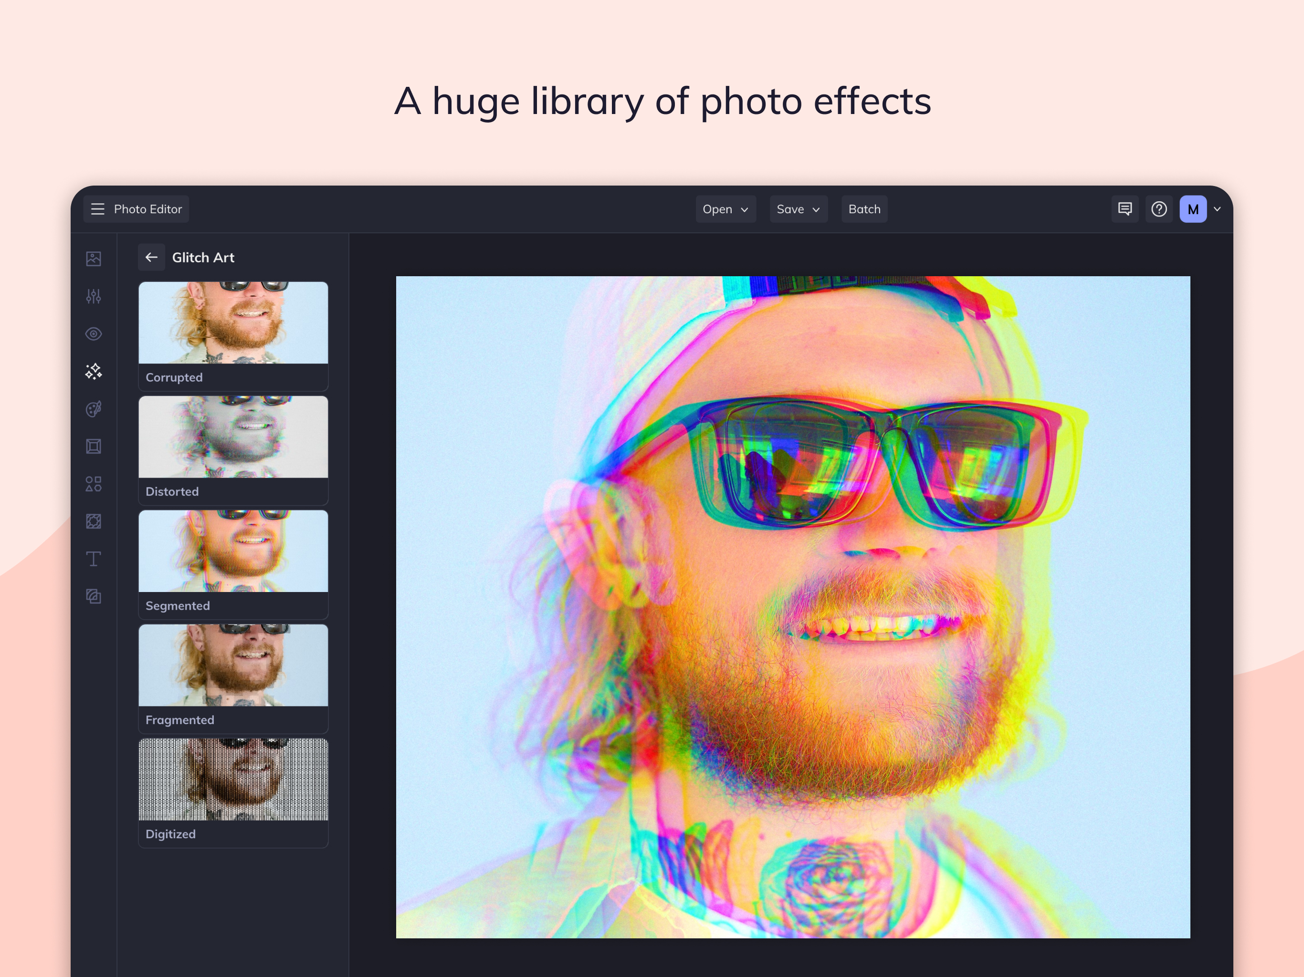Click the main photo canvas
Viewport: 1304px width, 977px height.
click(793, 608)
